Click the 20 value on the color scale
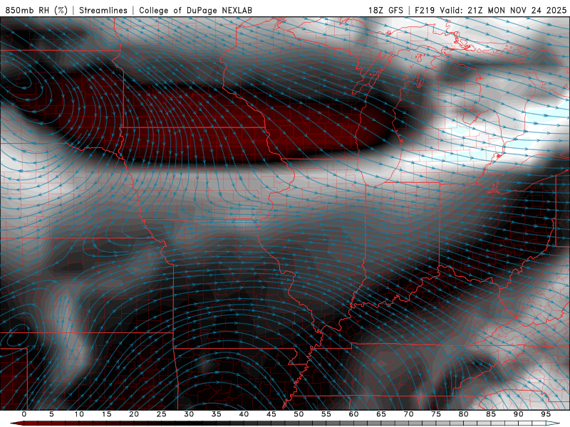 click(134, 414)
